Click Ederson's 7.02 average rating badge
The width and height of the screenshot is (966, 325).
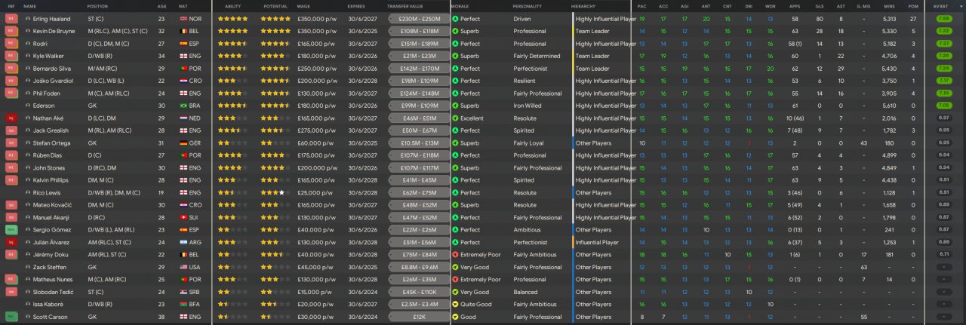pos(943,106)
